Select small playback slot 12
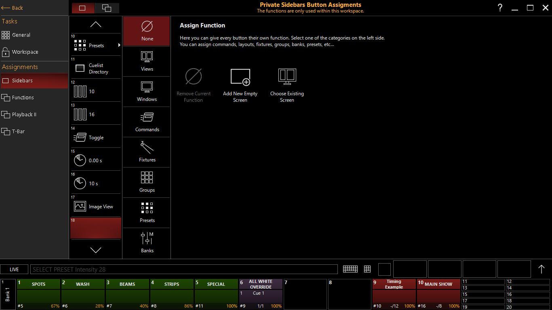Screen dimensions: 552x310 [x=528, y=282]
